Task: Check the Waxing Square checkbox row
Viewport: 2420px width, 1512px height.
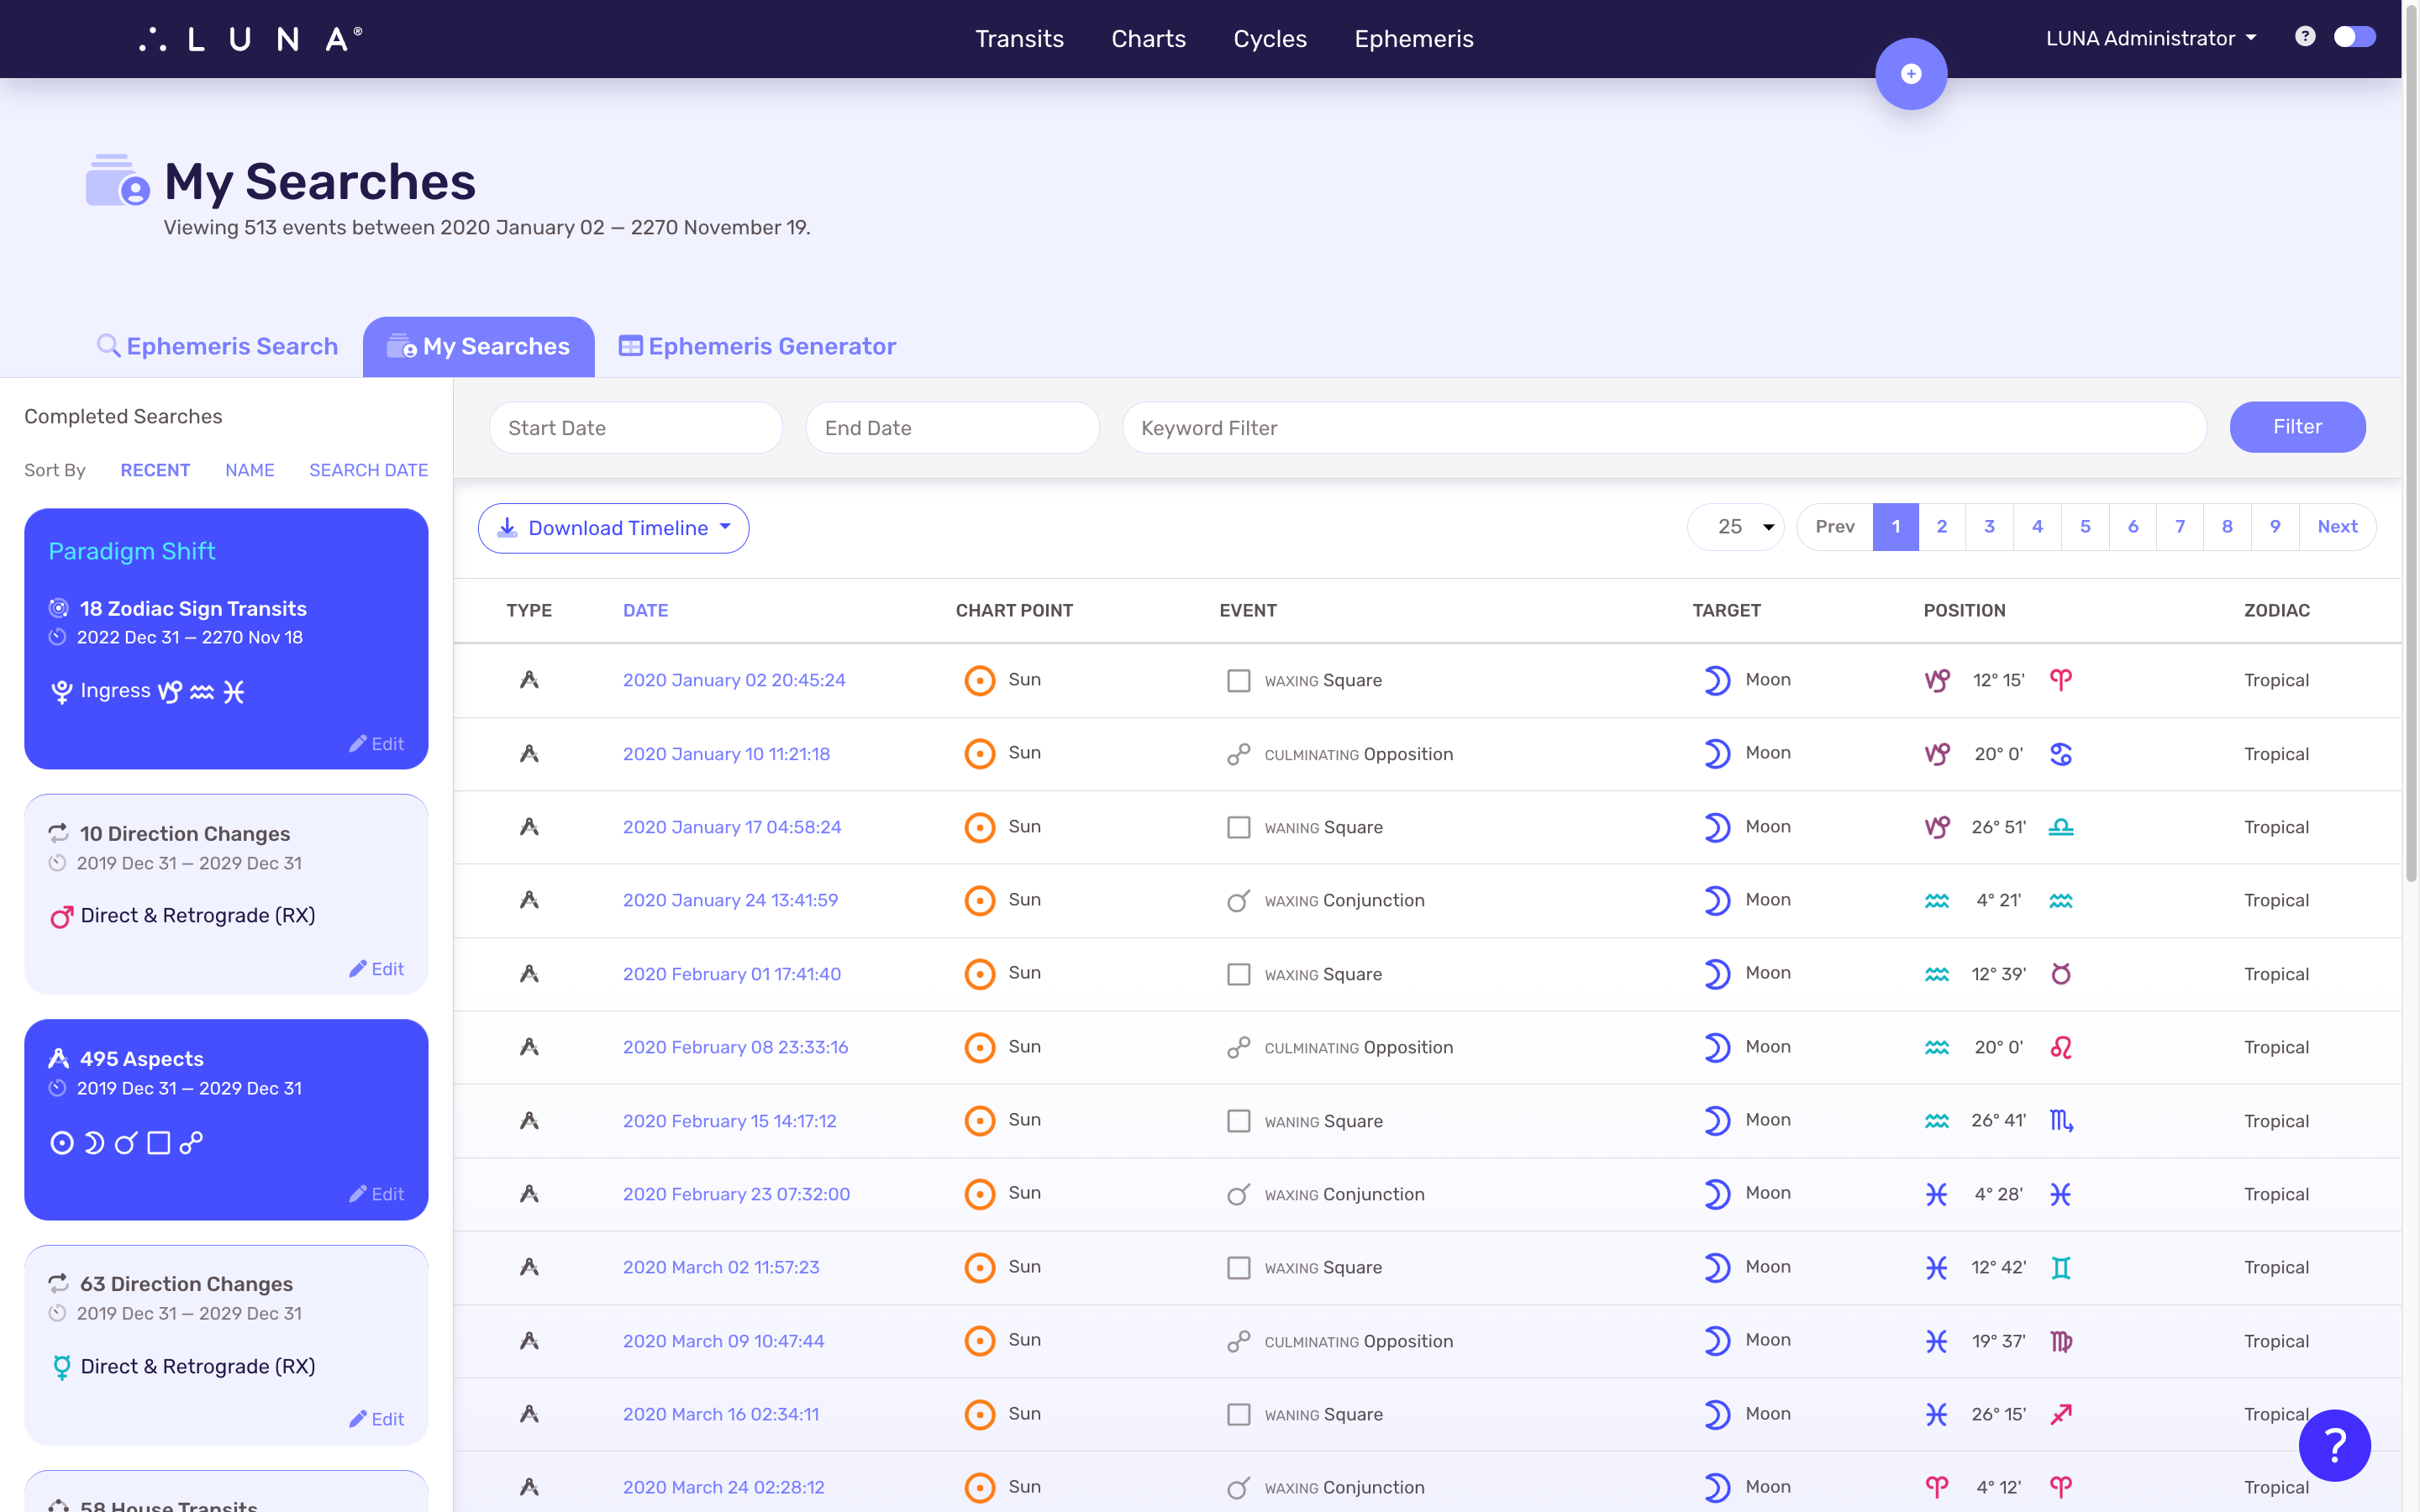Action: 1237,680
